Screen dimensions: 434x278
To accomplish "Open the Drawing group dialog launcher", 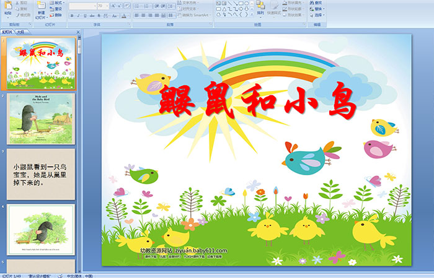I will pos(304,24).
